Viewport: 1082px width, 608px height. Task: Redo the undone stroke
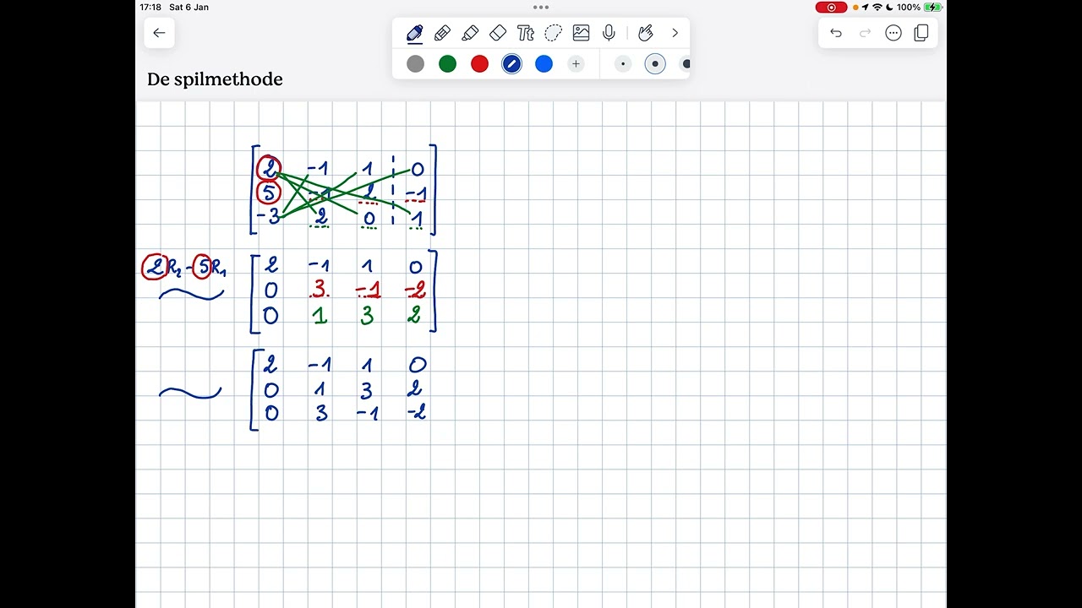click(x=865, y=33)
